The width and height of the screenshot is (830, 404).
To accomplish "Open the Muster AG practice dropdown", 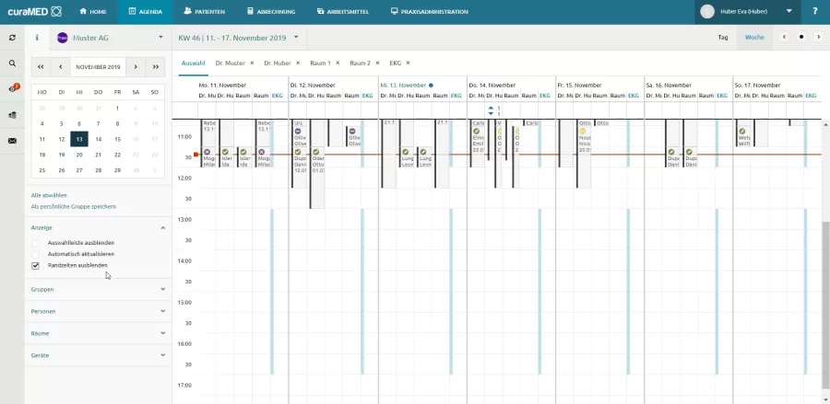I will pyautogui.click(x=160, y=38).
